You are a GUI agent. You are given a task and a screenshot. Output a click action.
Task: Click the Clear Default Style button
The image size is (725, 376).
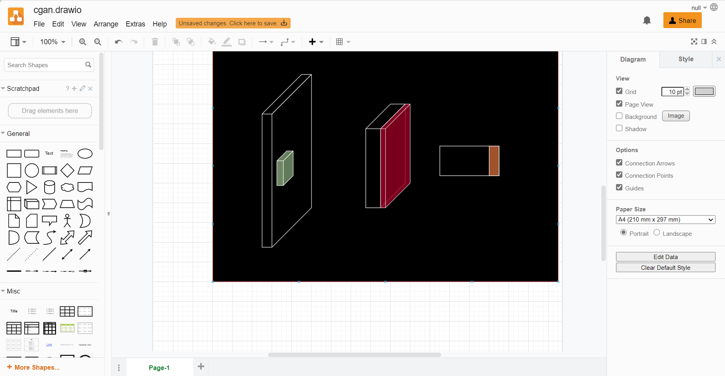coord(665,267)
